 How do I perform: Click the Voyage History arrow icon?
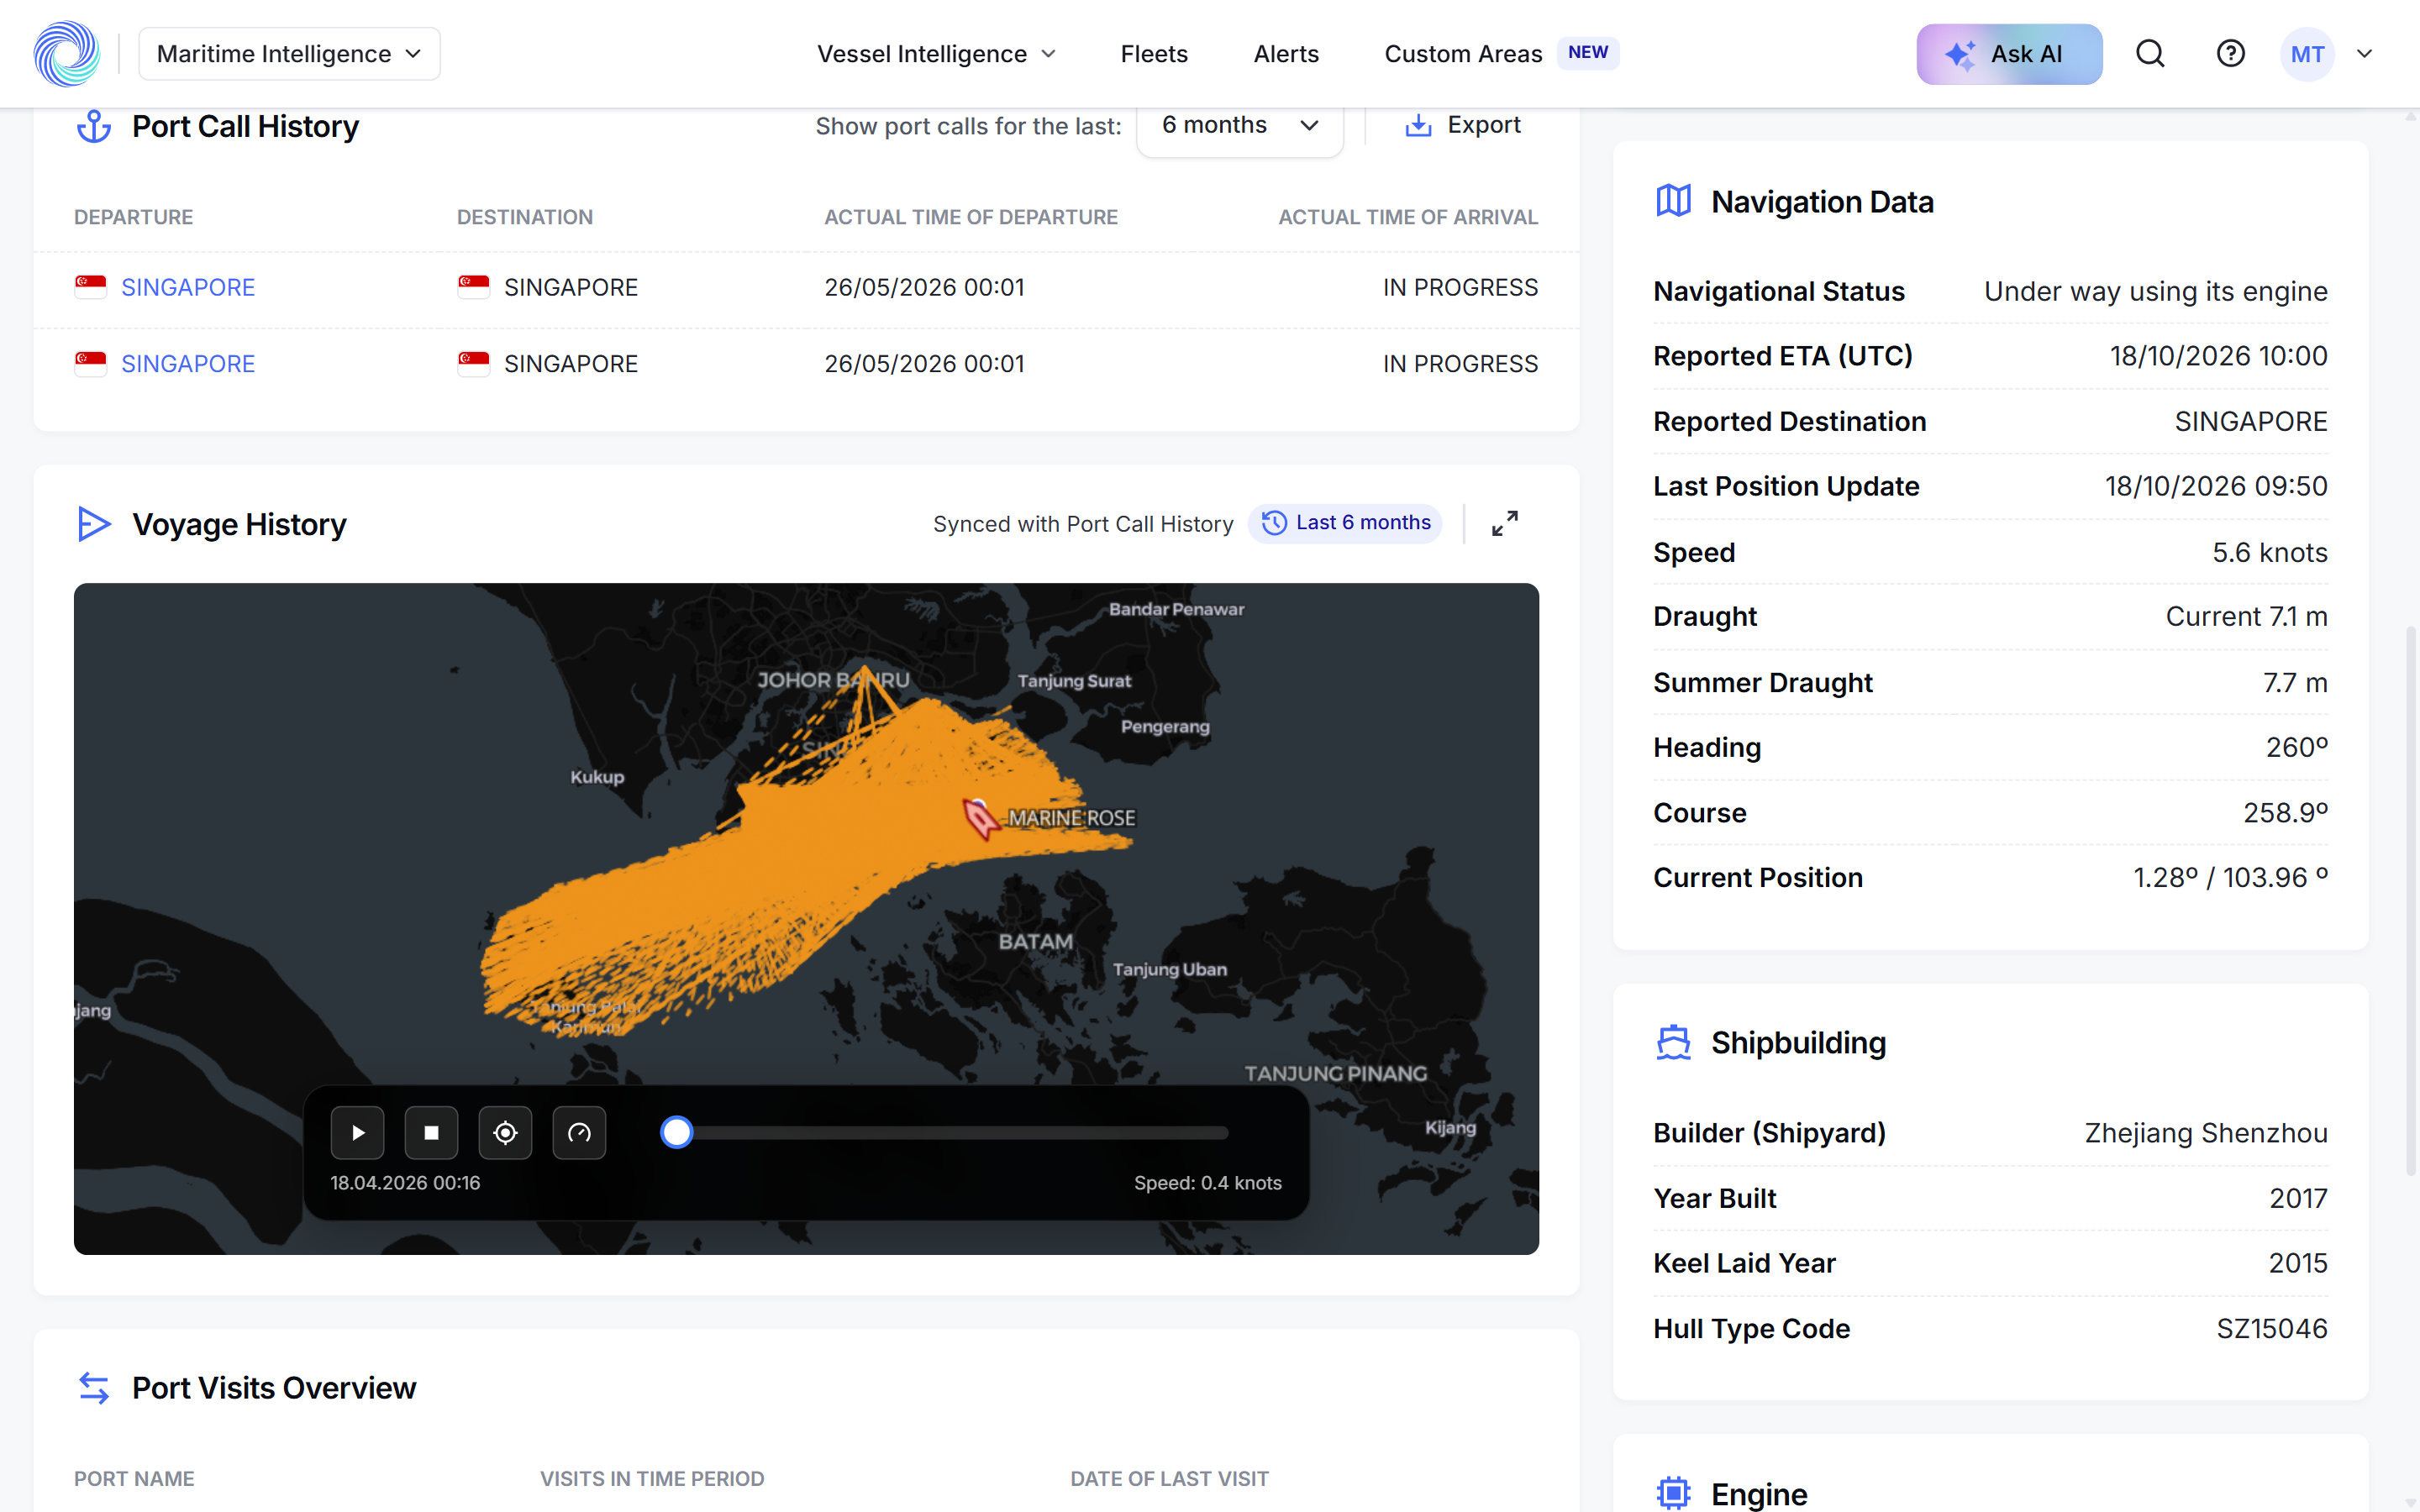[x=94, y=524]
